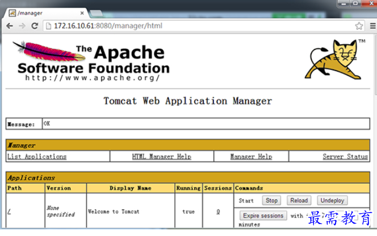This screenshot has height=236, width=377.
Task: Close the /manager tab
Action: click(x=82, y=13)
